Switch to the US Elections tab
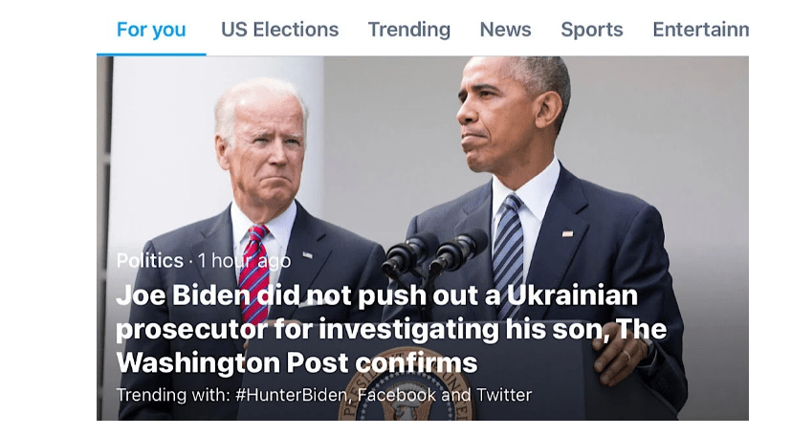Viewport: 791px width, 436px height. tap(279, 30)
